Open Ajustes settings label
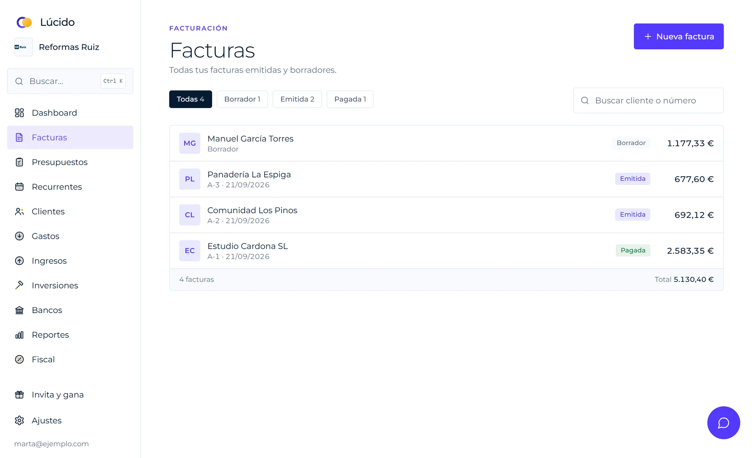Image resolution: width=752 pixels, height=458 pixels. point(47,420)
